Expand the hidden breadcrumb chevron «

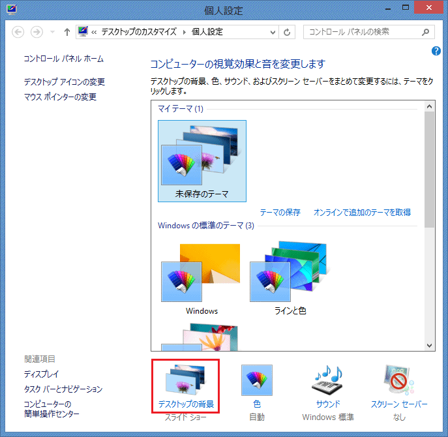(94, 32)
